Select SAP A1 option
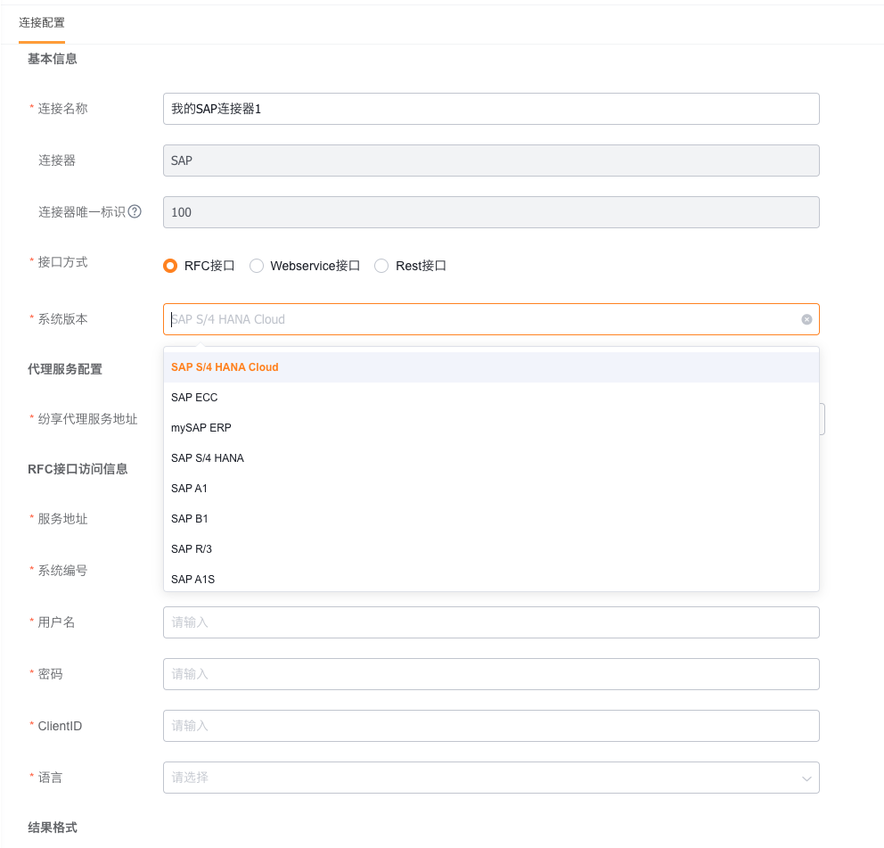This screenshot has width=884, height=848. [x=491, y=489]
